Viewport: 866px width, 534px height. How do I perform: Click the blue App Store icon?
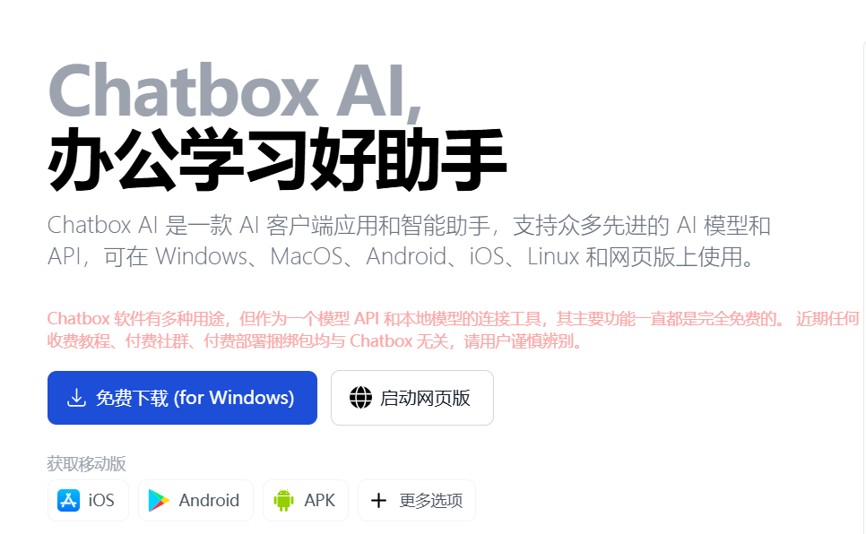tap(68, 500)
